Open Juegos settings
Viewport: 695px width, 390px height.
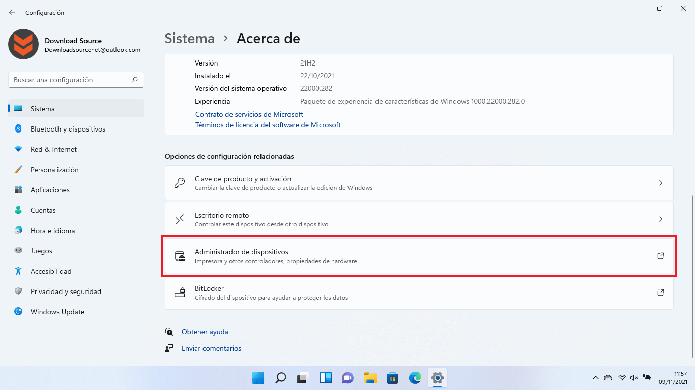(x=76, y=251)
